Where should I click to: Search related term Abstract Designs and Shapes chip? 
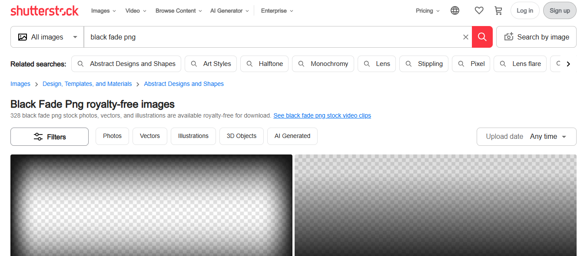coord(126,64)
